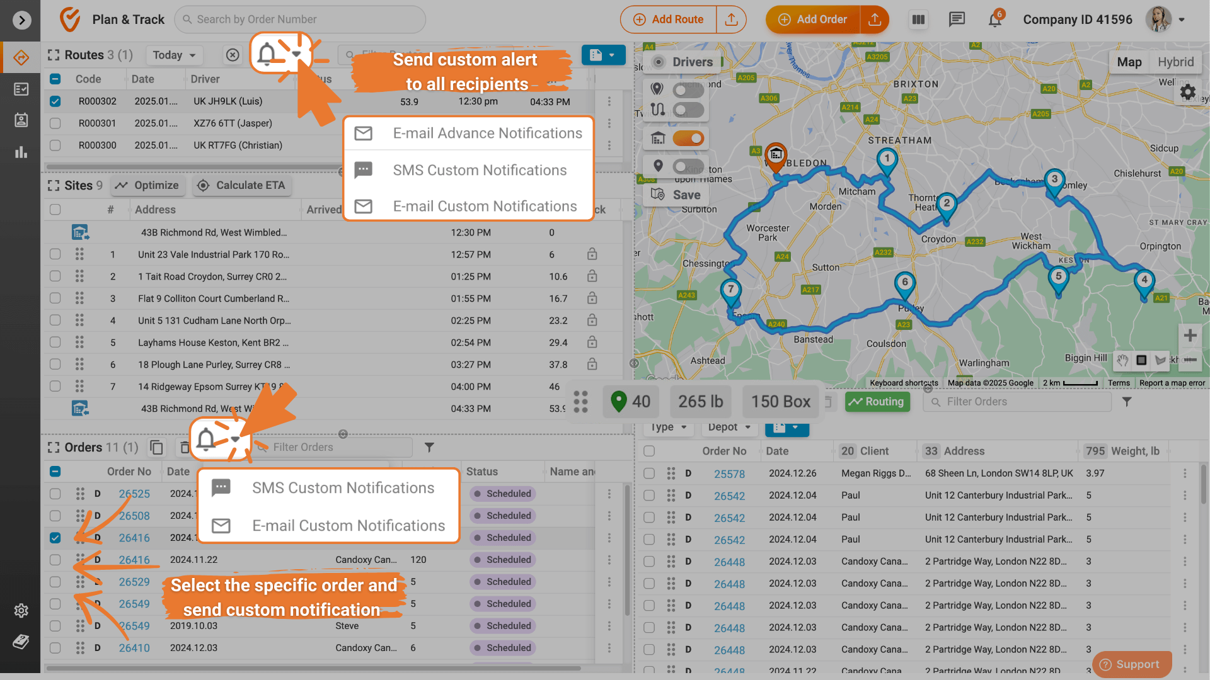
Task: Select SMS Custom Notifications in routes menu
Action: (x=468, y=170)
